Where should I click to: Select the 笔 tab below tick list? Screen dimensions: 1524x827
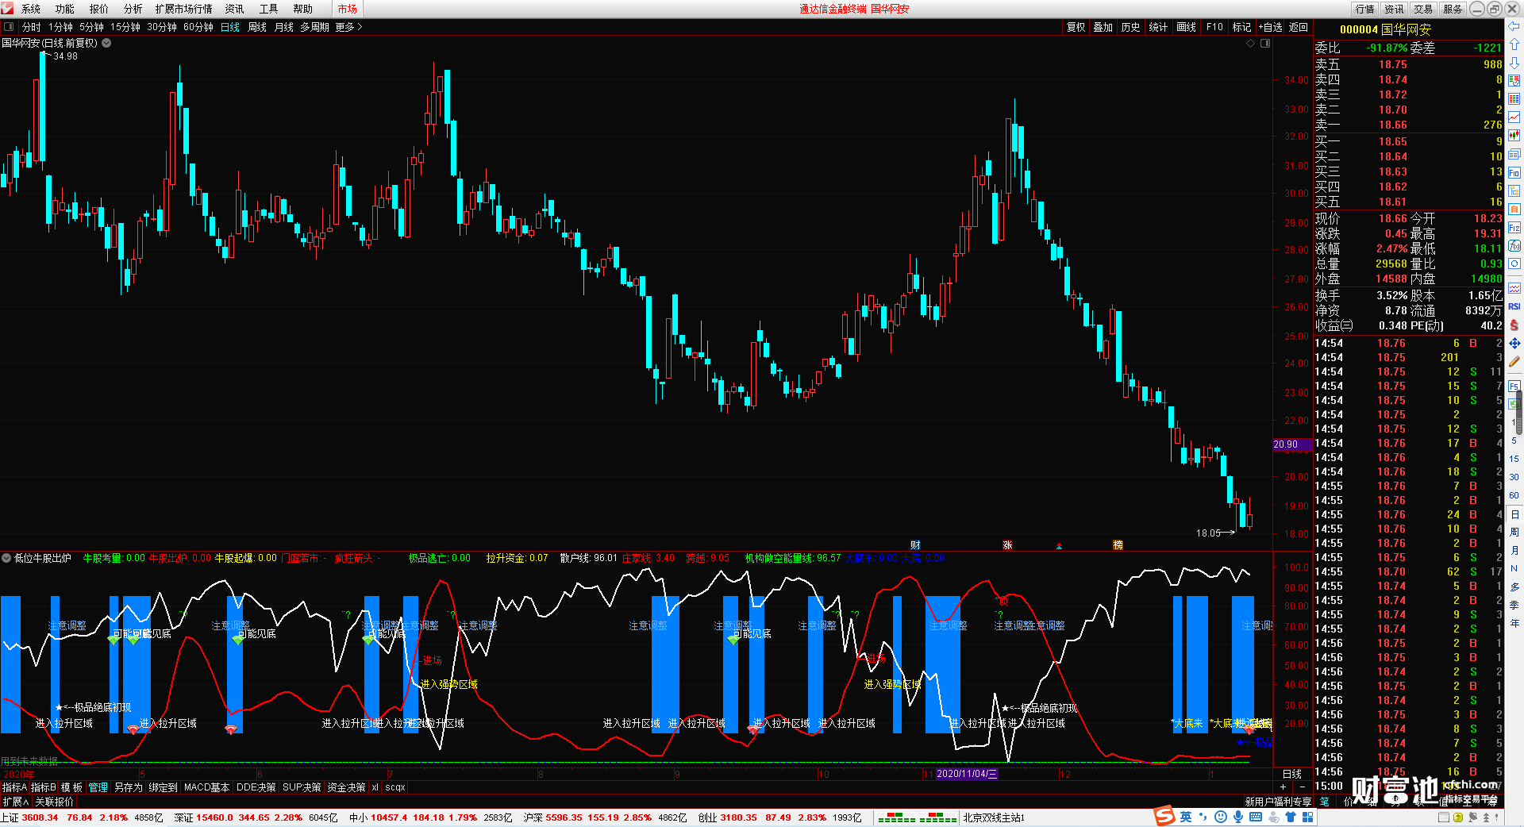coord(1324,802)
